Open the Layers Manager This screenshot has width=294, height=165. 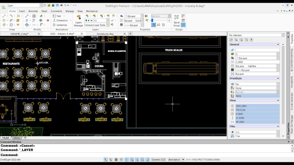[79, 20]
